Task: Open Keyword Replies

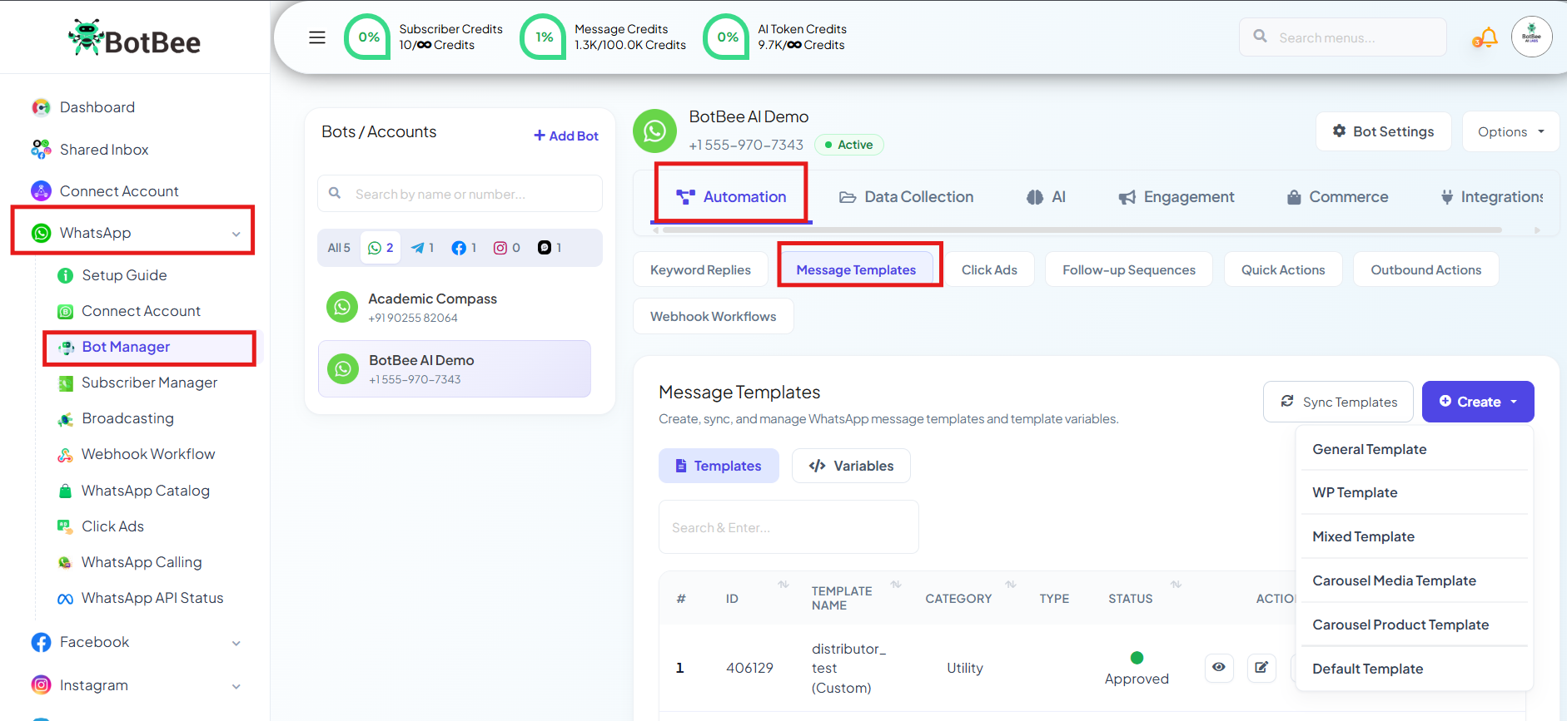Action: click(700, 269)
